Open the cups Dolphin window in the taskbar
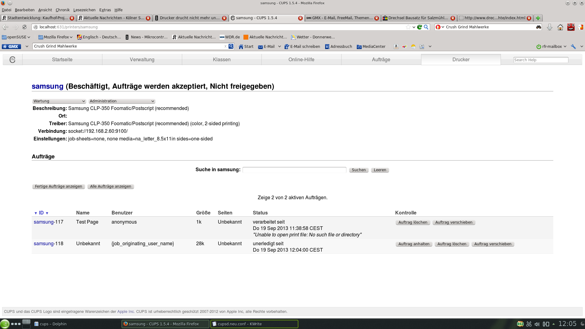 pyautogui.click(x=77, y=324)
